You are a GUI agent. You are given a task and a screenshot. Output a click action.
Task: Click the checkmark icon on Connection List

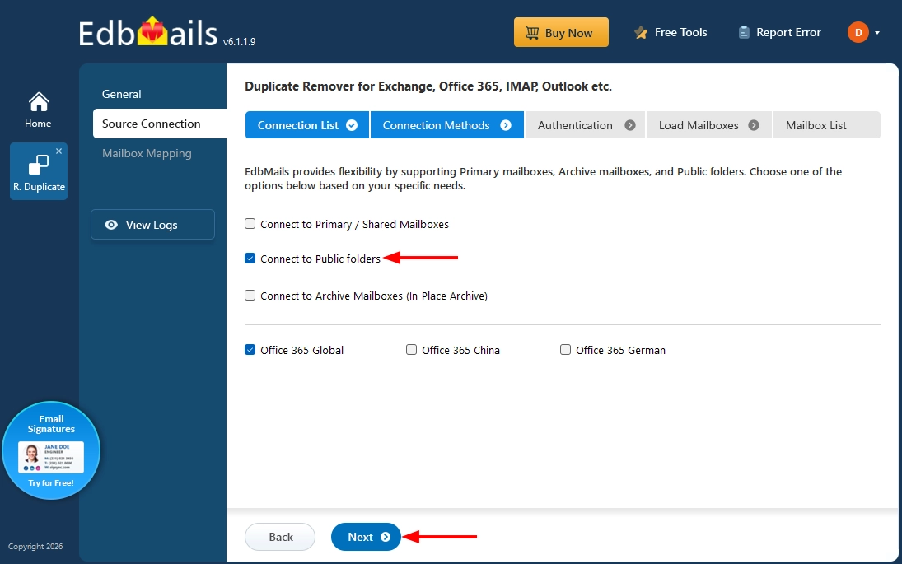[x=352, y=125]
